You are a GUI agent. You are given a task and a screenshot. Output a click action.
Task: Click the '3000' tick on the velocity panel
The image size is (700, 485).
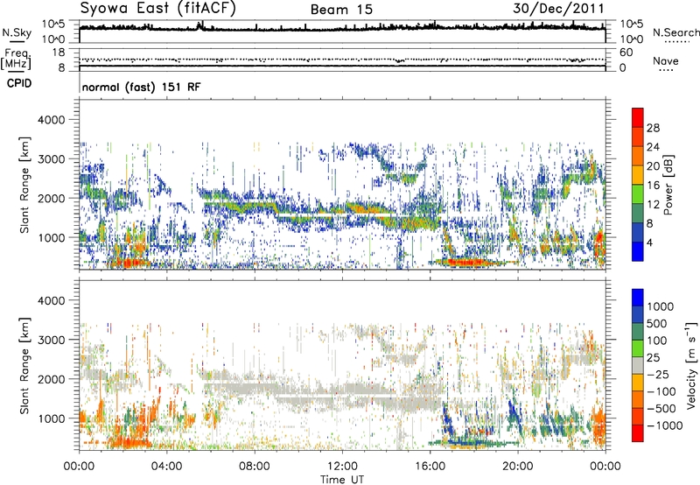(52, 340)
